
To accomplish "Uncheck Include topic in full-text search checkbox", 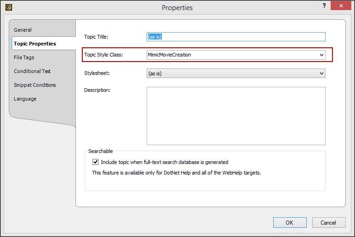I will 95,162.
